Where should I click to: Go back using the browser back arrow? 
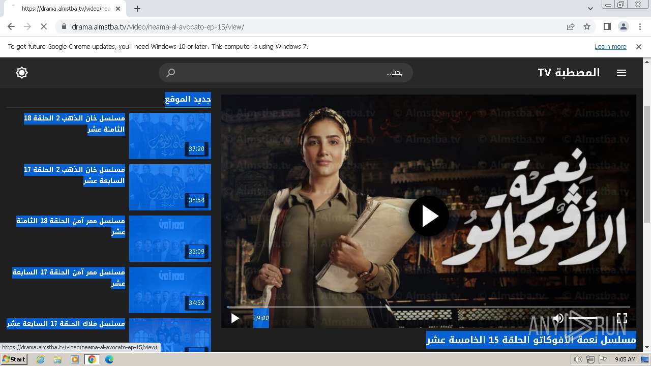pyautogui.click(x=11, y=26)
